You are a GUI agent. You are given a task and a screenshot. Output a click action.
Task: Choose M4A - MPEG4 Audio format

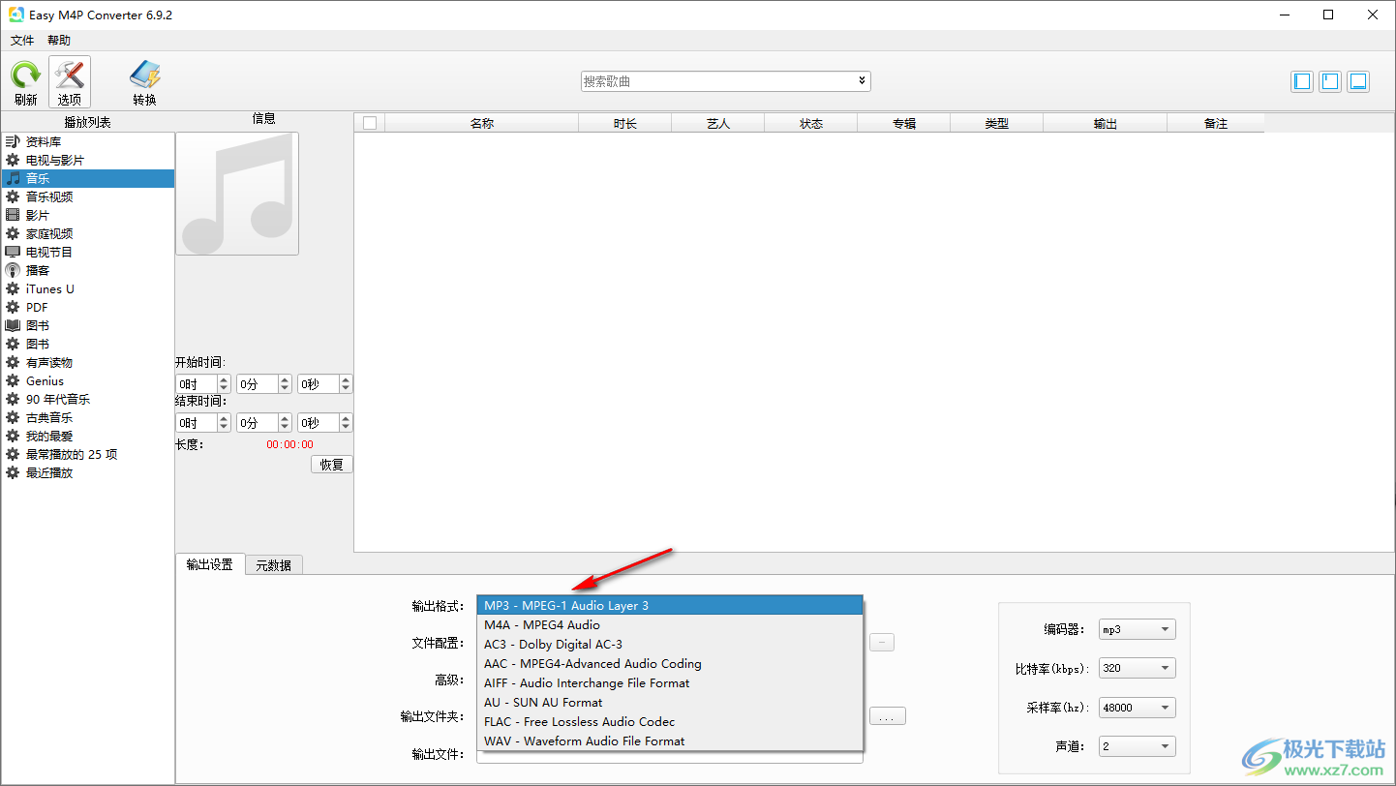(670, 624)
